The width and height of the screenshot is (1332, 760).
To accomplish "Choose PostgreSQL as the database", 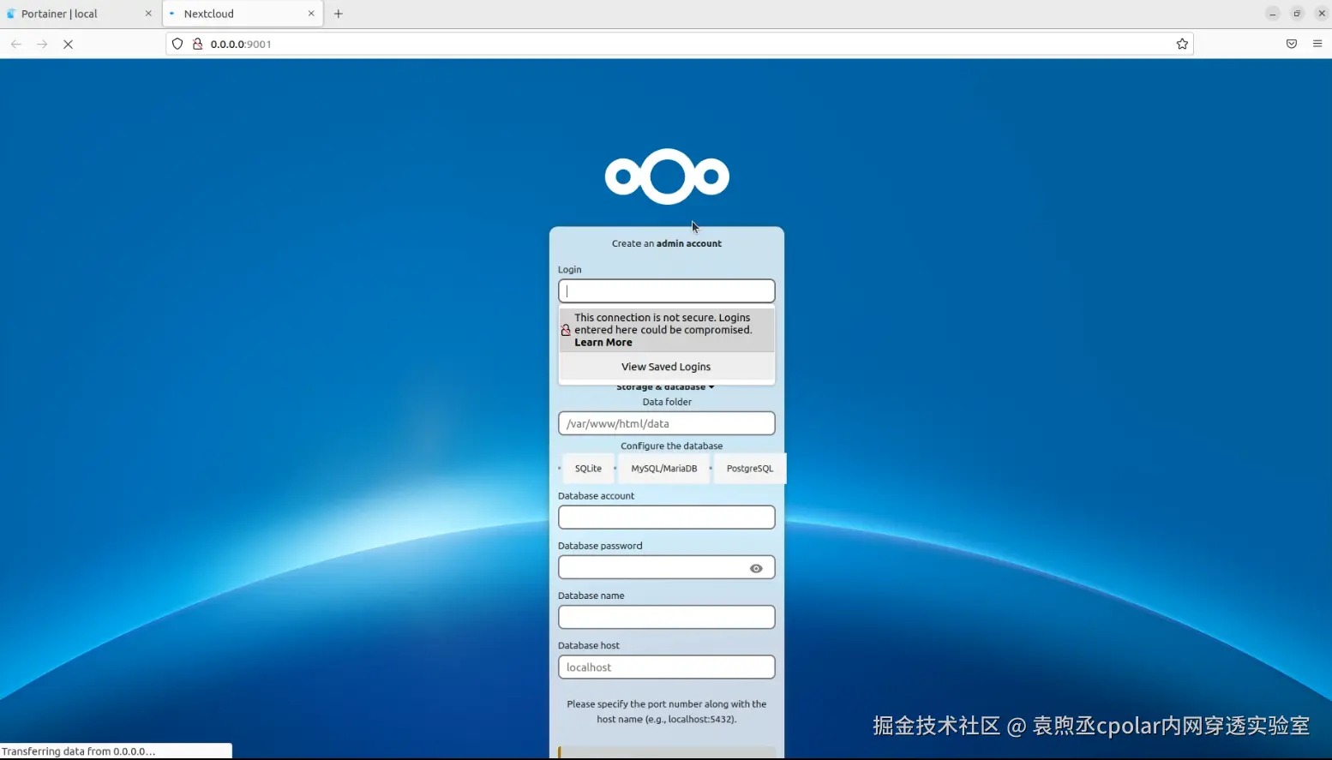I will point(750,469).
